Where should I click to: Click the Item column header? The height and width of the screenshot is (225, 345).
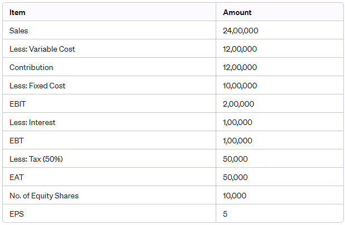click(x=17, y=12)
